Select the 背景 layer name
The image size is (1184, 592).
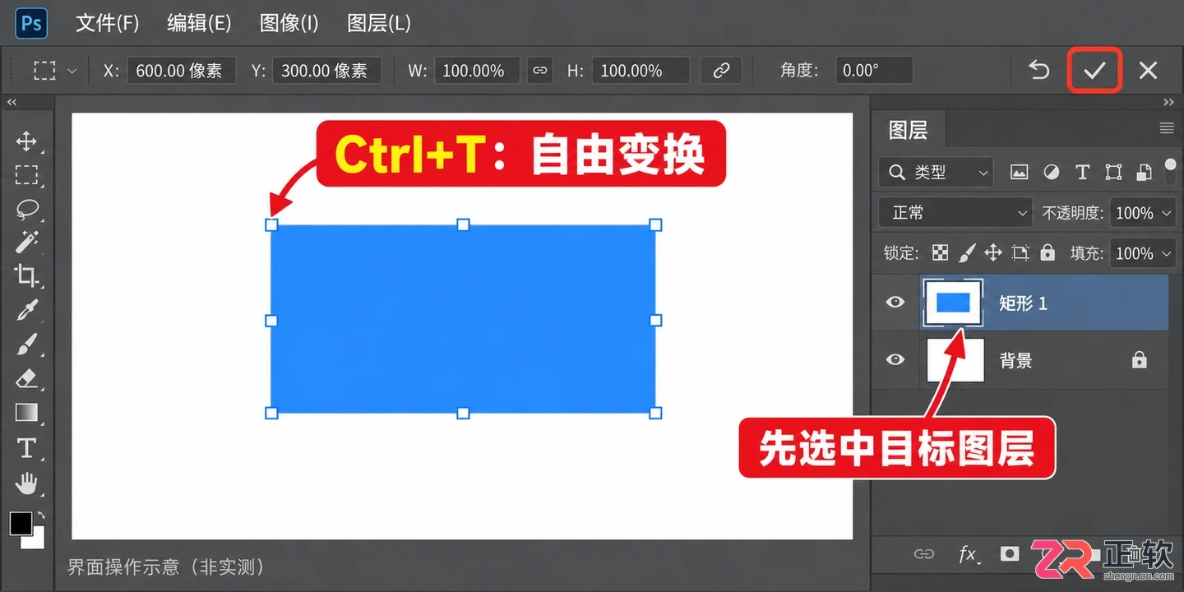pyautogui.click(x=1016, y=361)
